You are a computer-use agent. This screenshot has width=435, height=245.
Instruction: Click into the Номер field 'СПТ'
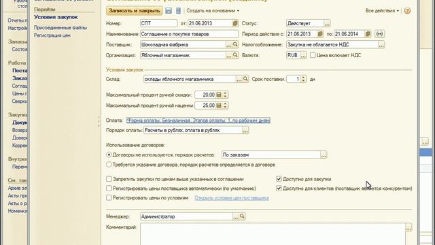point(158,23)
